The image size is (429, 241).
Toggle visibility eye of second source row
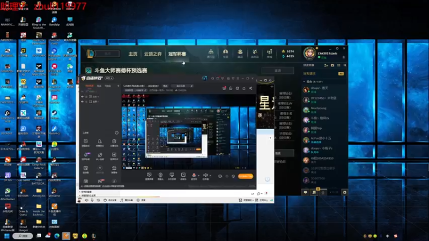[x=83, y=101]
